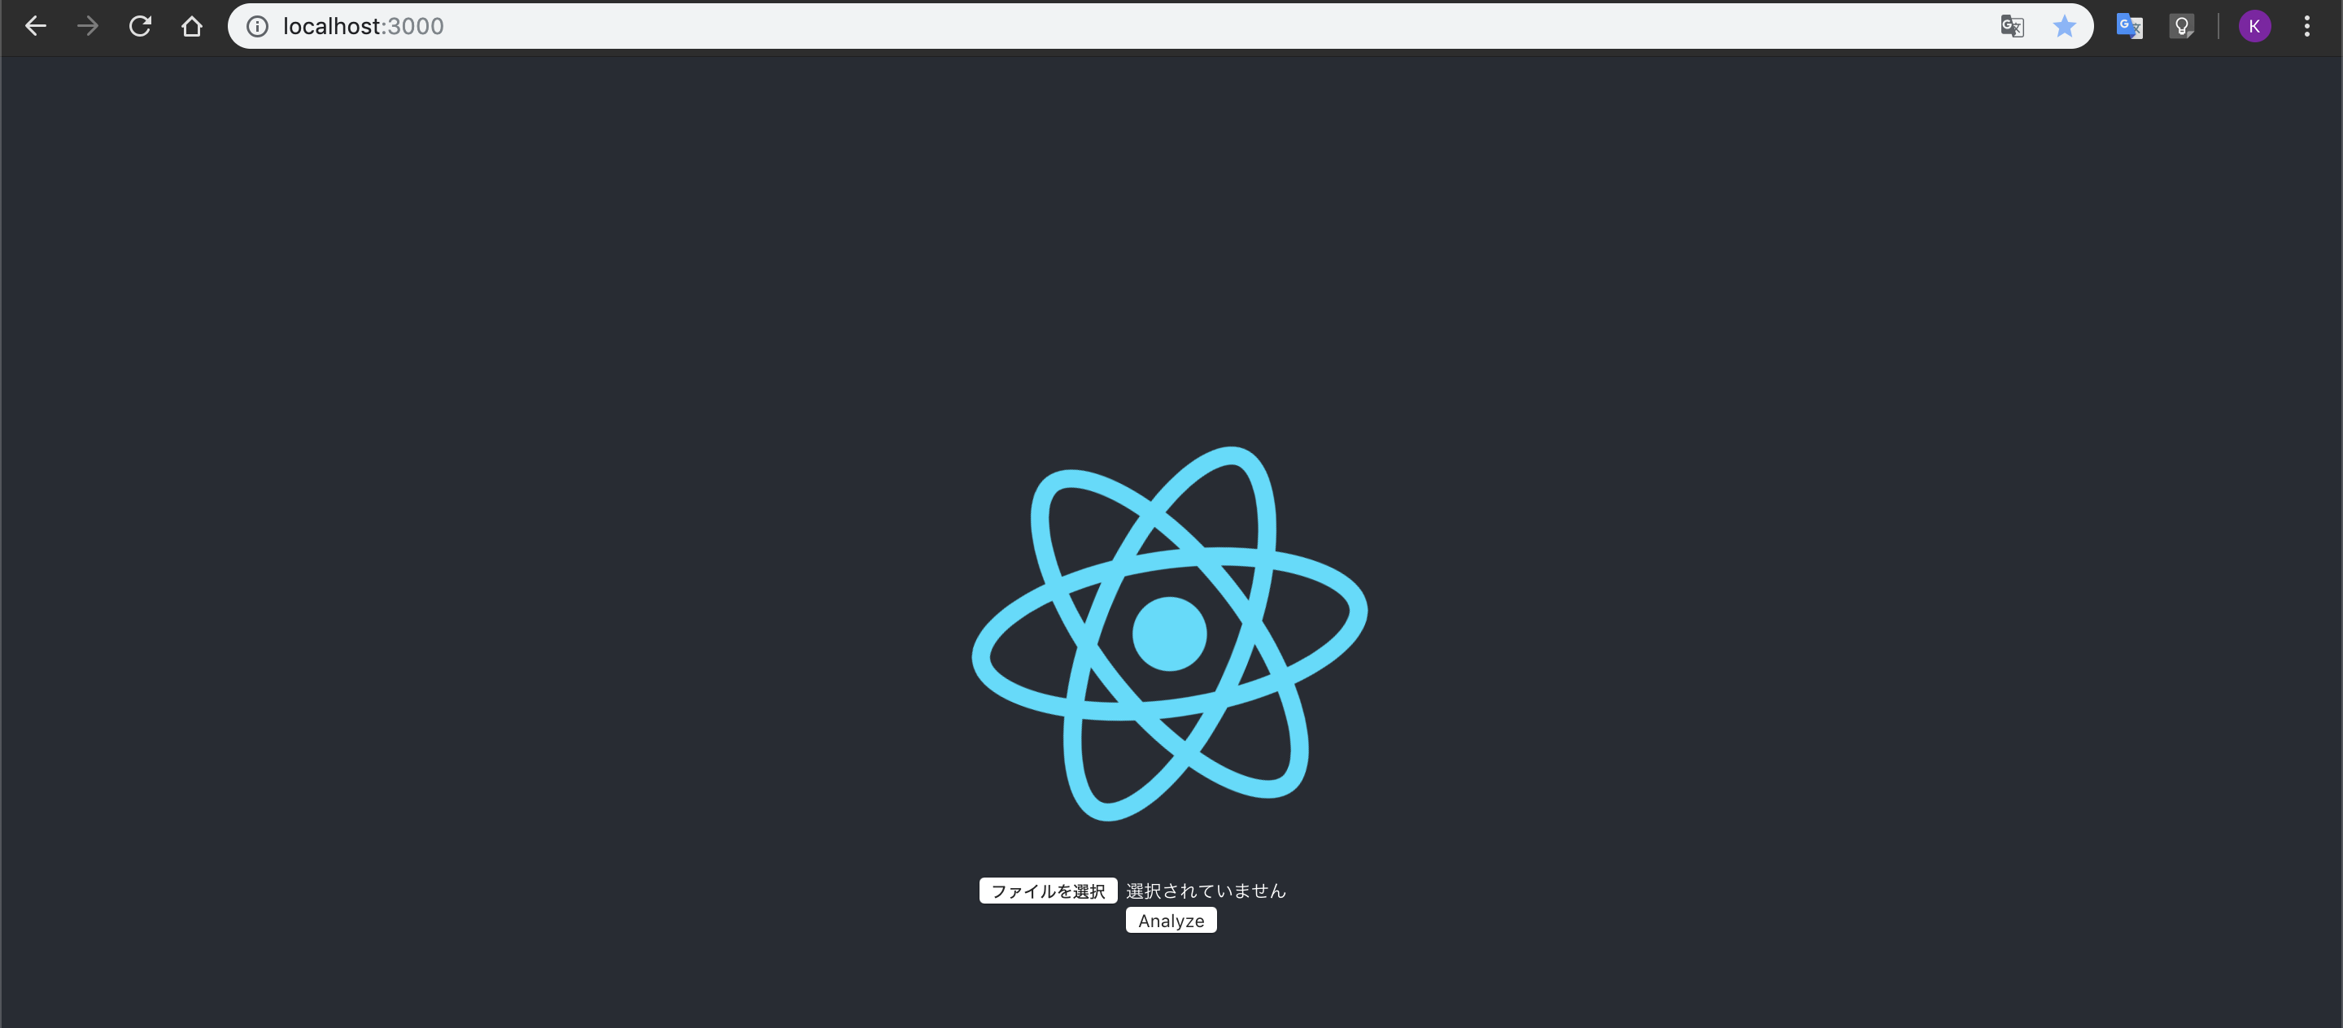Screen dimensions: 2343x1028
Task: Reload the localhost page
Action: pyautogui.click(x=139, y=26)
